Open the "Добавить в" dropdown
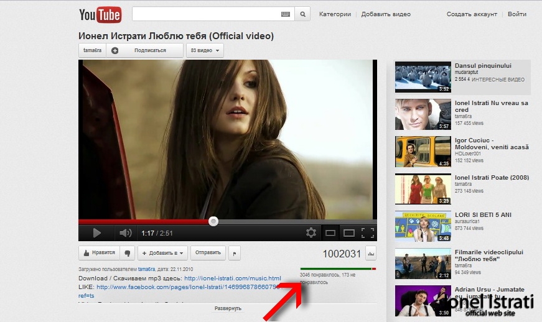The height and width of the screenshot is (322, 542). click(162, 253)
